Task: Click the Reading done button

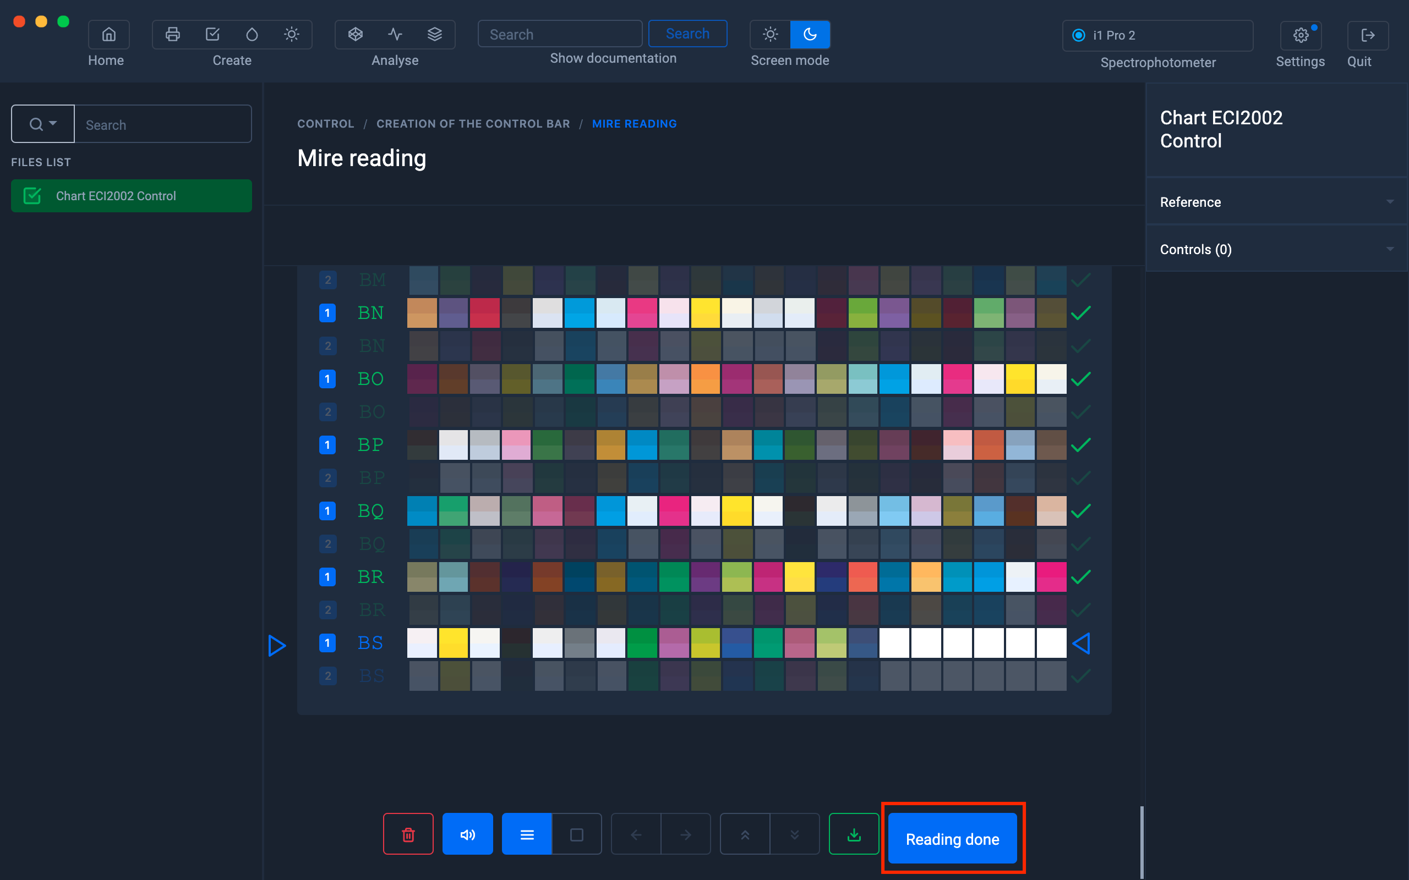Action: [x=953, y=838]
